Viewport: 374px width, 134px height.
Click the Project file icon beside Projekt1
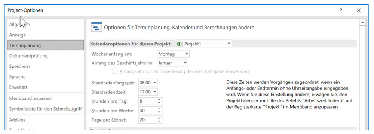click(180, 44)
